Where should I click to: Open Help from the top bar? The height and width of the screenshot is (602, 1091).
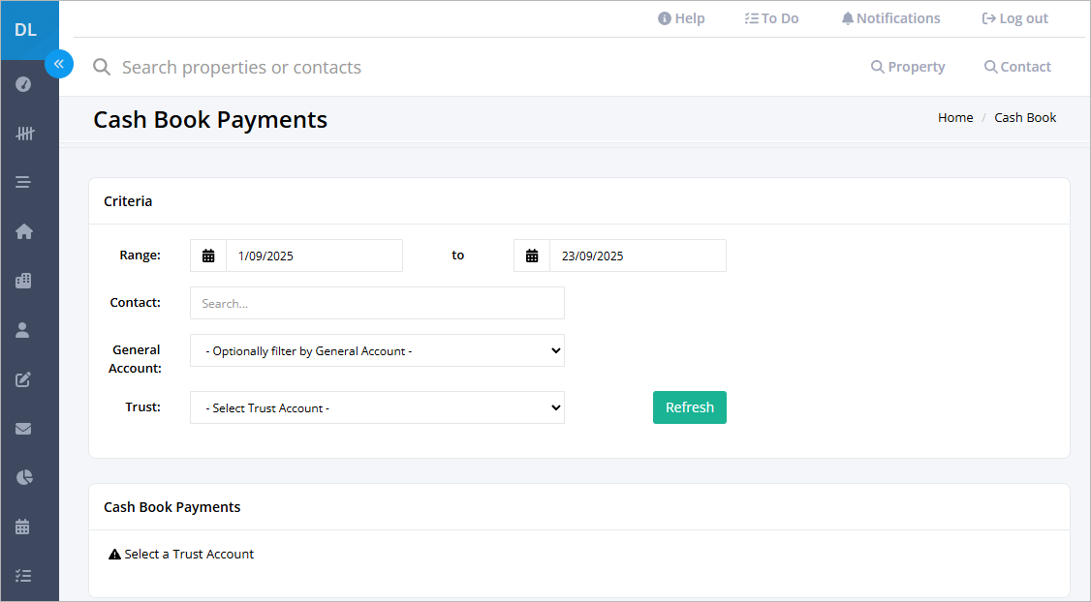[x=681, y=18]
